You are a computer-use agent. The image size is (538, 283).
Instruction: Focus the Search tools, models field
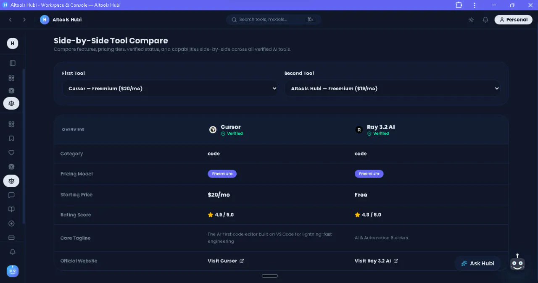tap(274, 19)
